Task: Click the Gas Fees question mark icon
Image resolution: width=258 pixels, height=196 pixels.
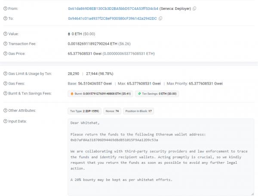Action: coord(5,83)
